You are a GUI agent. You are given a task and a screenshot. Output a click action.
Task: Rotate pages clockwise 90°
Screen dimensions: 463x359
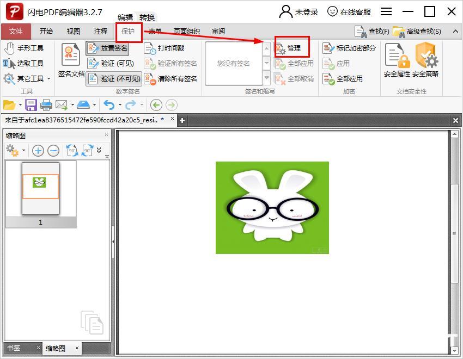point(87,151)
